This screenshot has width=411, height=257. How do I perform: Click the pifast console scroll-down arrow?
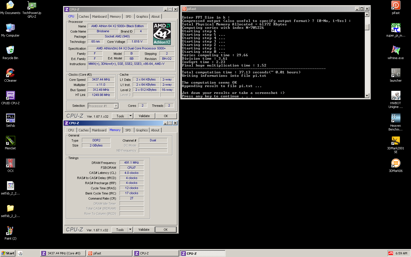point(367,96)
